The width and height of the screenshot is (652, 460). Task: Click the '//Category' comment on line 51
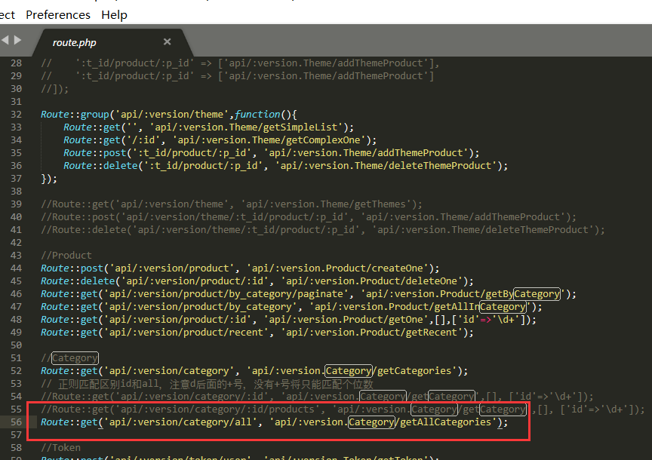click(69, 358)
